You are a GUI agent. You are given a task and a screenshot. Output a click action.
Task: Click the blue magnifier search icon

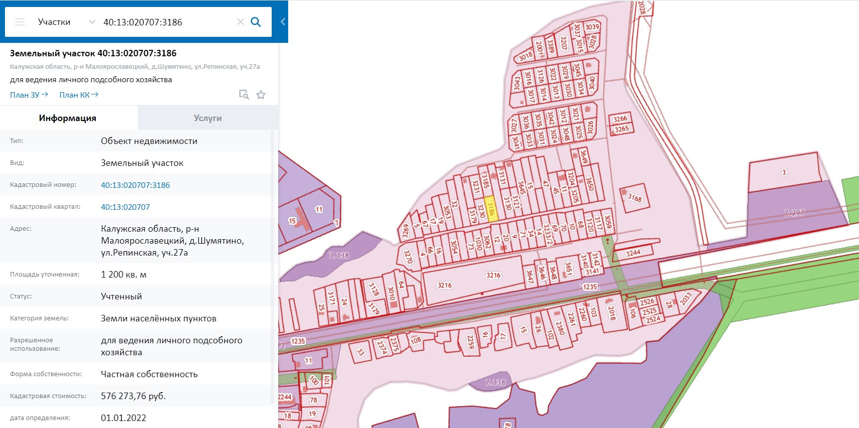coord(256,22)
